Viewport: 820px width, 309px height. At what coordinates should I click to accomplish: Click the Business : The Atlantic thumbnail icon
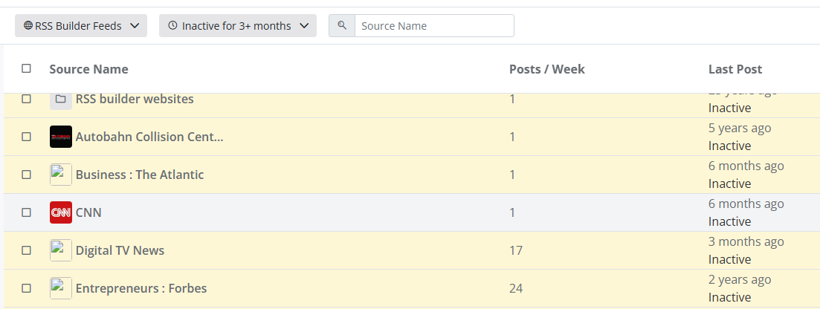tap(61, 175)
